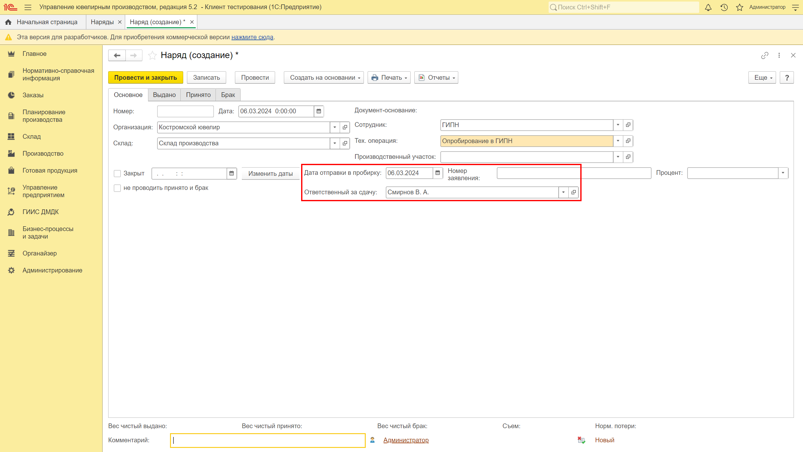This screenshot has width=803, height=452.
Task: Switch to the Выдано tab
Action: click(x=164, y=95)
